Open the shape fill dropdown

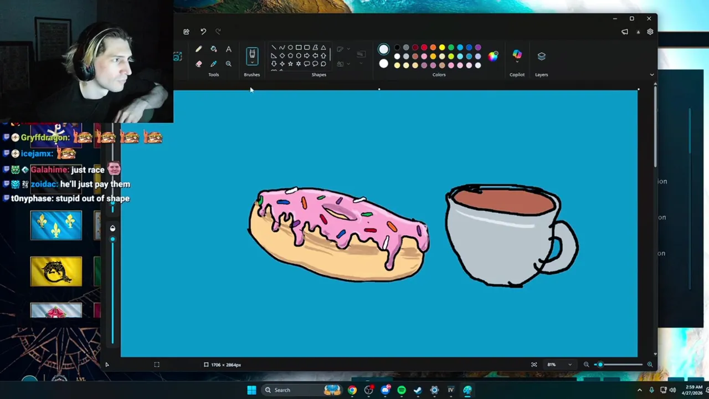pyautogui.click(x=348, y=63)
